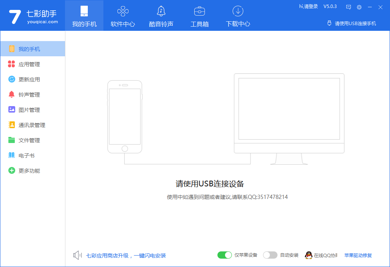Screen dimensions: 390x267
Task: Switch to the 下载中心 tab
Action: tap(238, 15)
